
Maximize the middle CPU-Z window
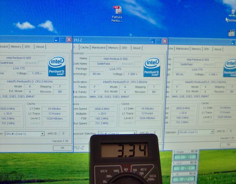click(159, 41)
